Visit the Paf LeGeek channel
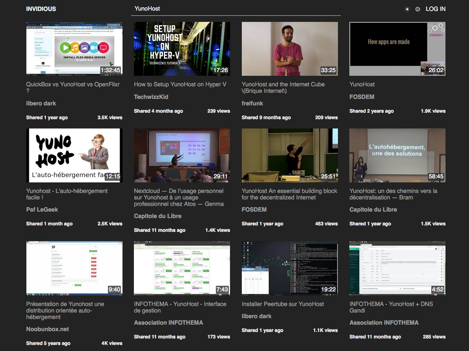The width and height of the screenshot is (469, 351). [42, 210]
